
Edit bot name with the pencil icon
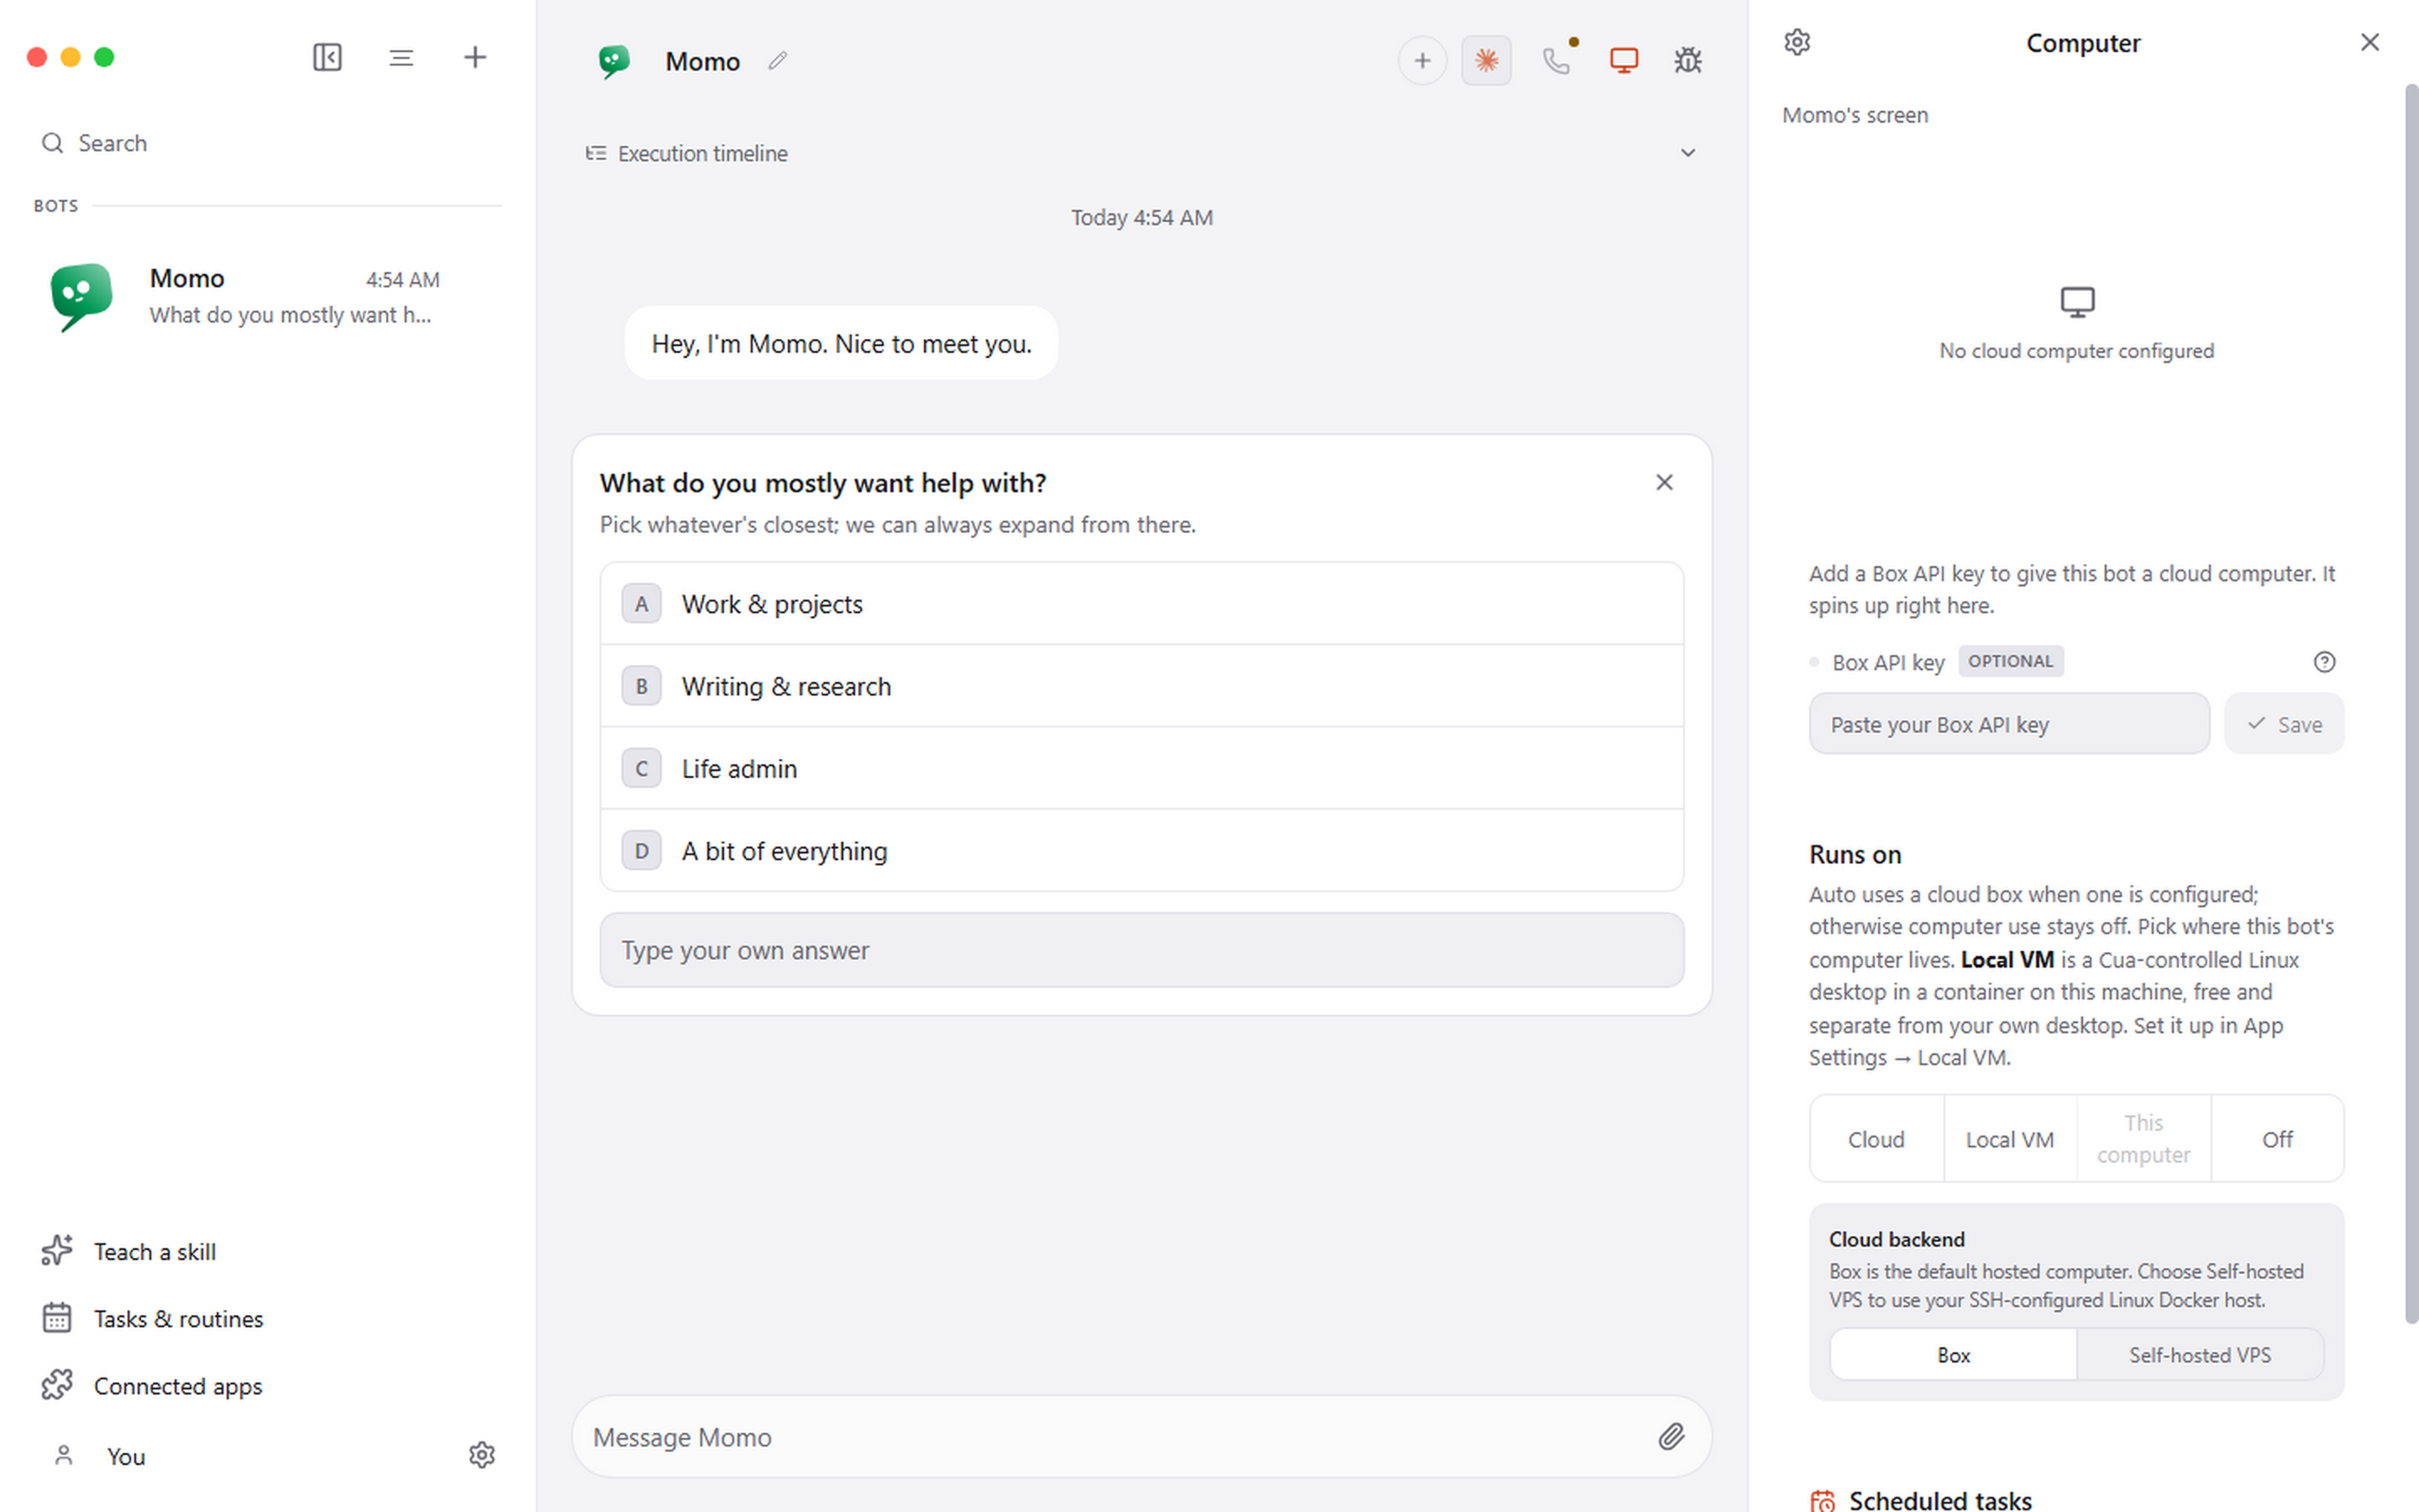(778, 61)
